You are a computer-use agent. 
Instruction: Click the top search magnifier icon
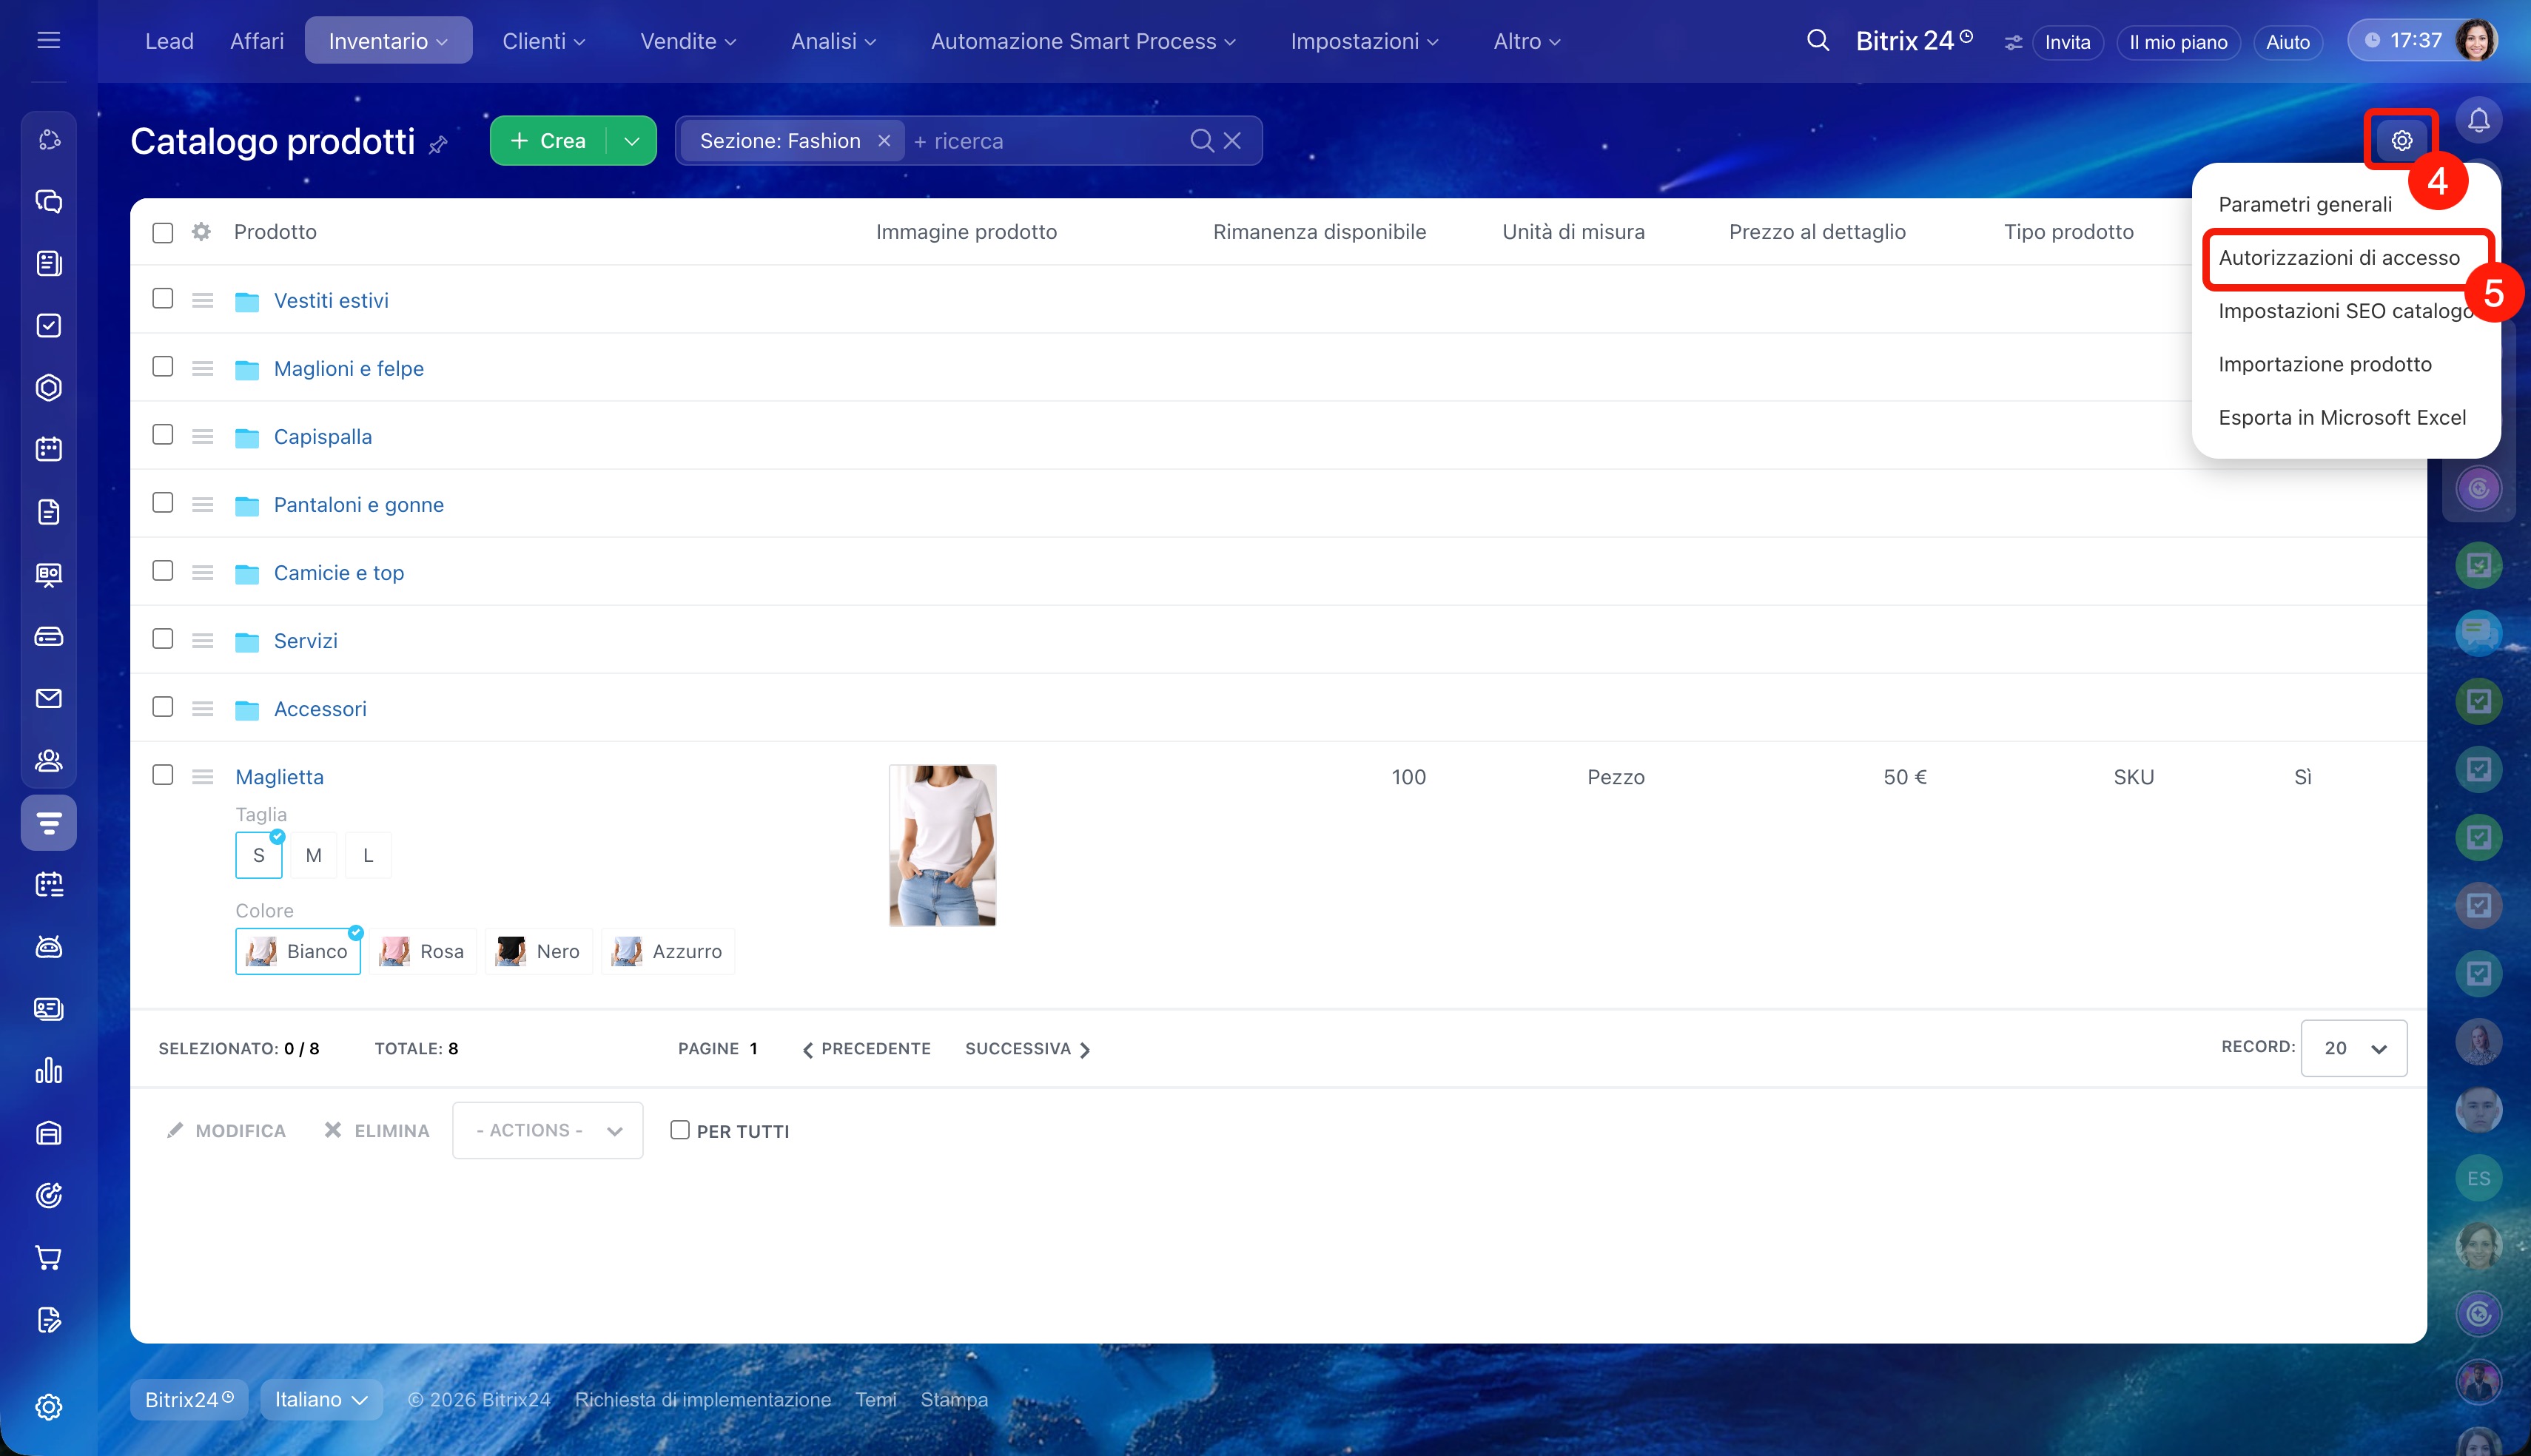(x=1817, y=41)
